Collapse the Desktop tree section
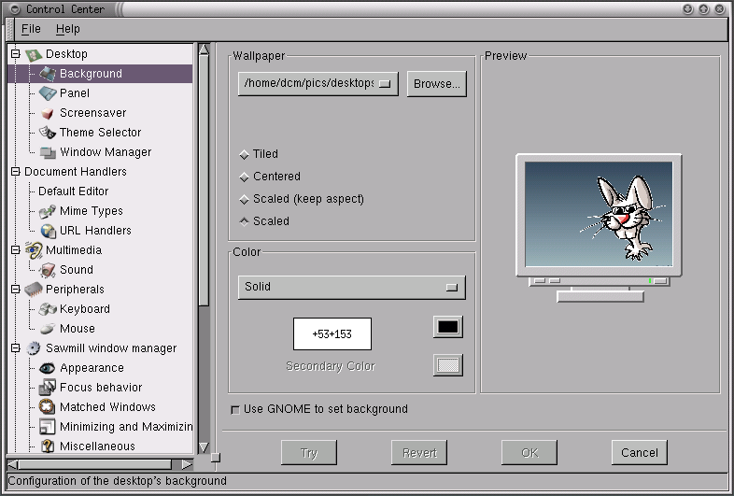Viewport: 734px width, 496px height. 15,54
